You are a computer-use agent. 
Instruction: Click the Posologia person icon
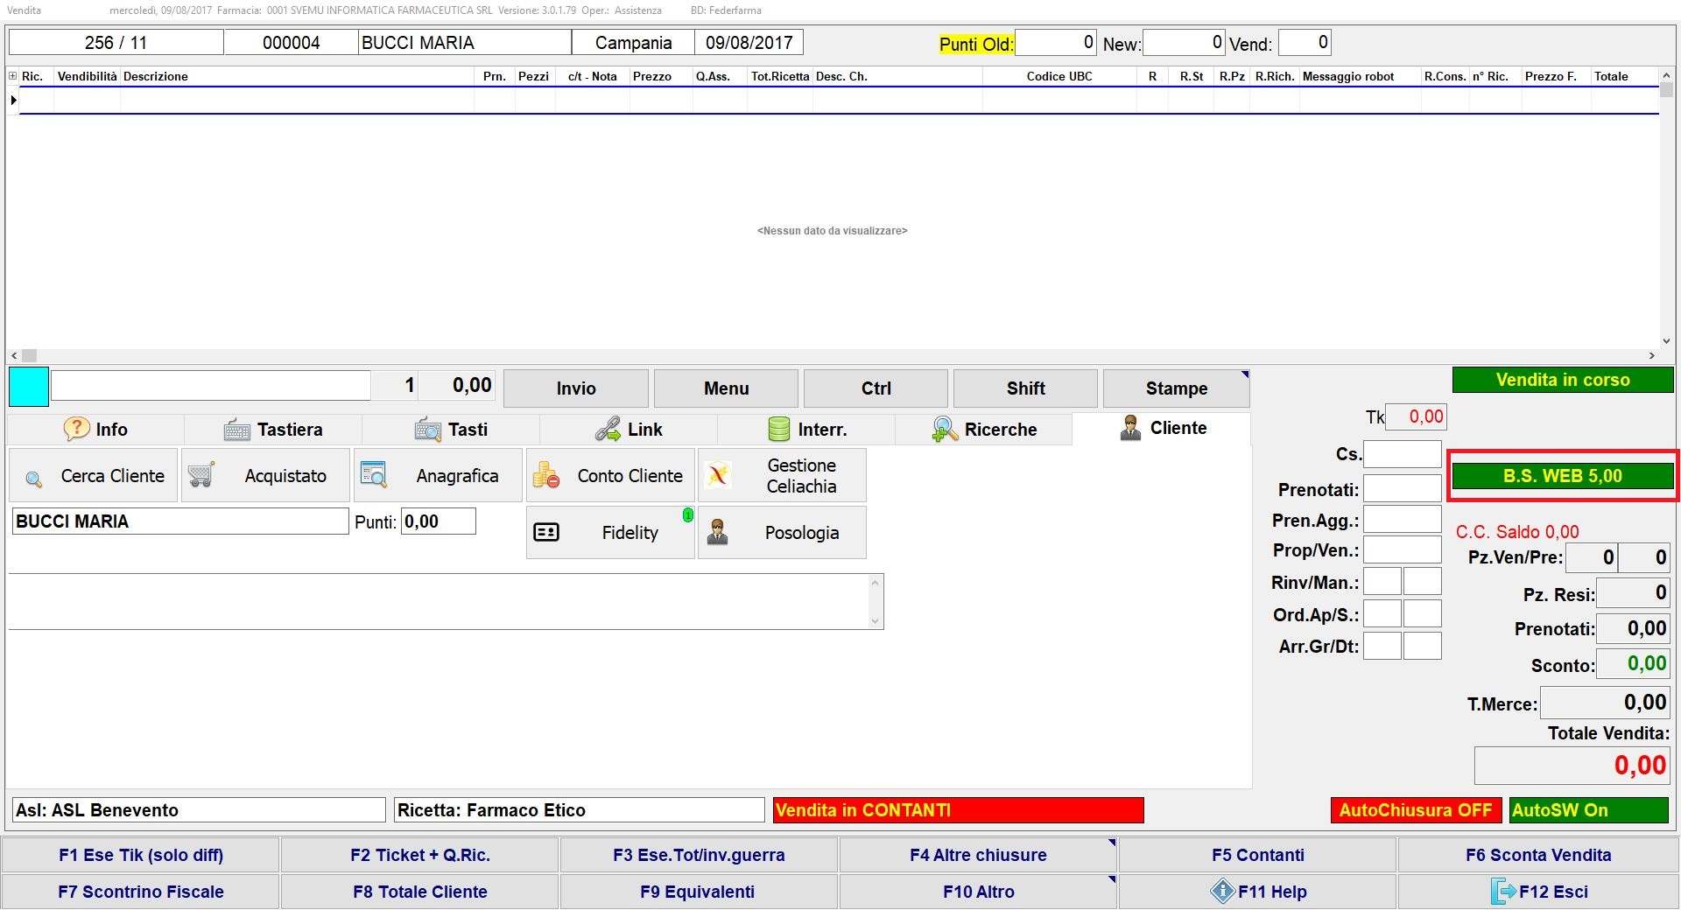click(718, 532)
